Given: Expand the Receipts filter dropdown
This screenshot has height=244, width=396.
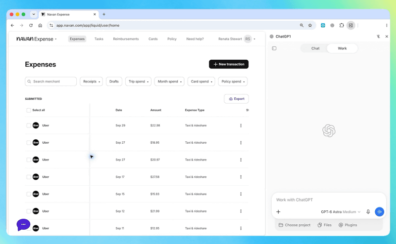Looking at the screenshot, I should click(91, 81).
